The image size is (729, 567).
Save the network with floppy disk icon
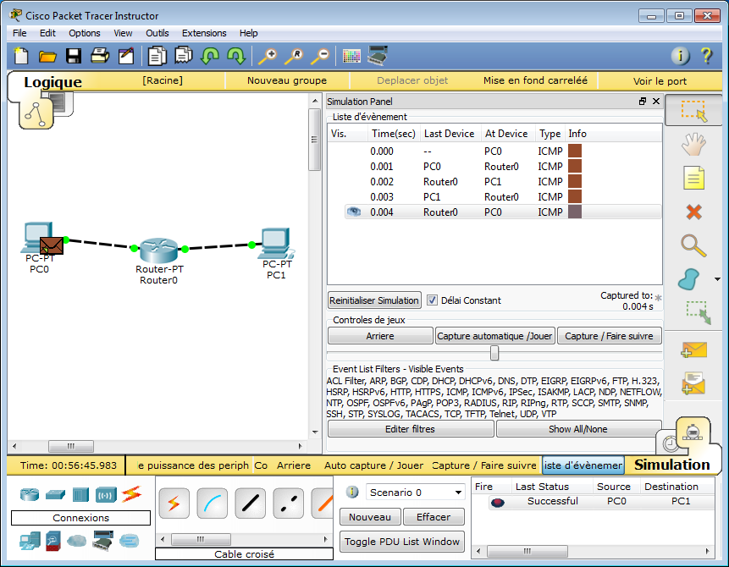74,56
